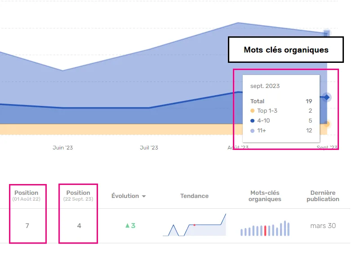Click the light blue square marker at Sept '23
Image resolution: width=352 pixels, height=259 pixels.
[327, 33]
